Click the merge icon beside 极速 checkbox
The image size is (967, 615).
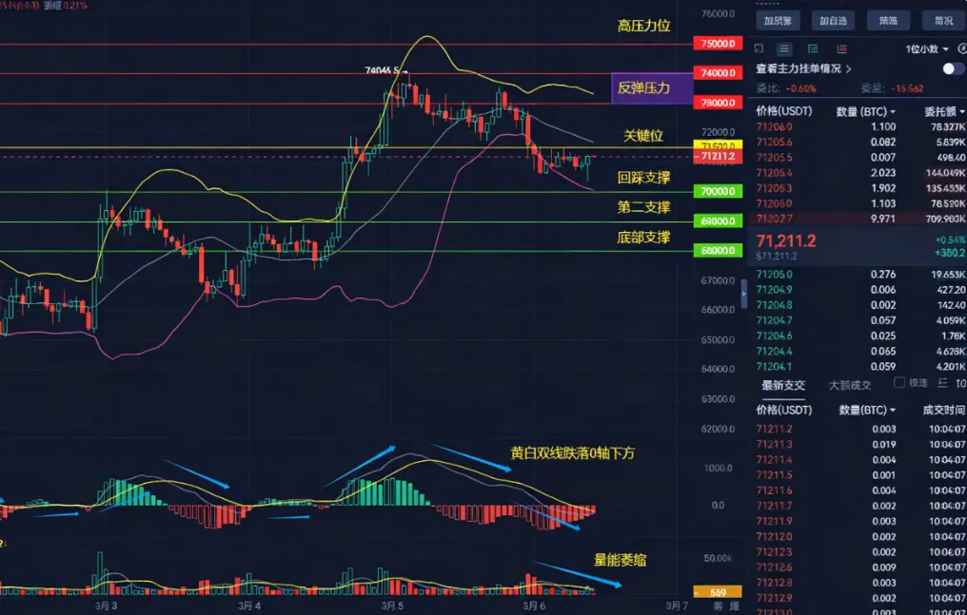942,383
